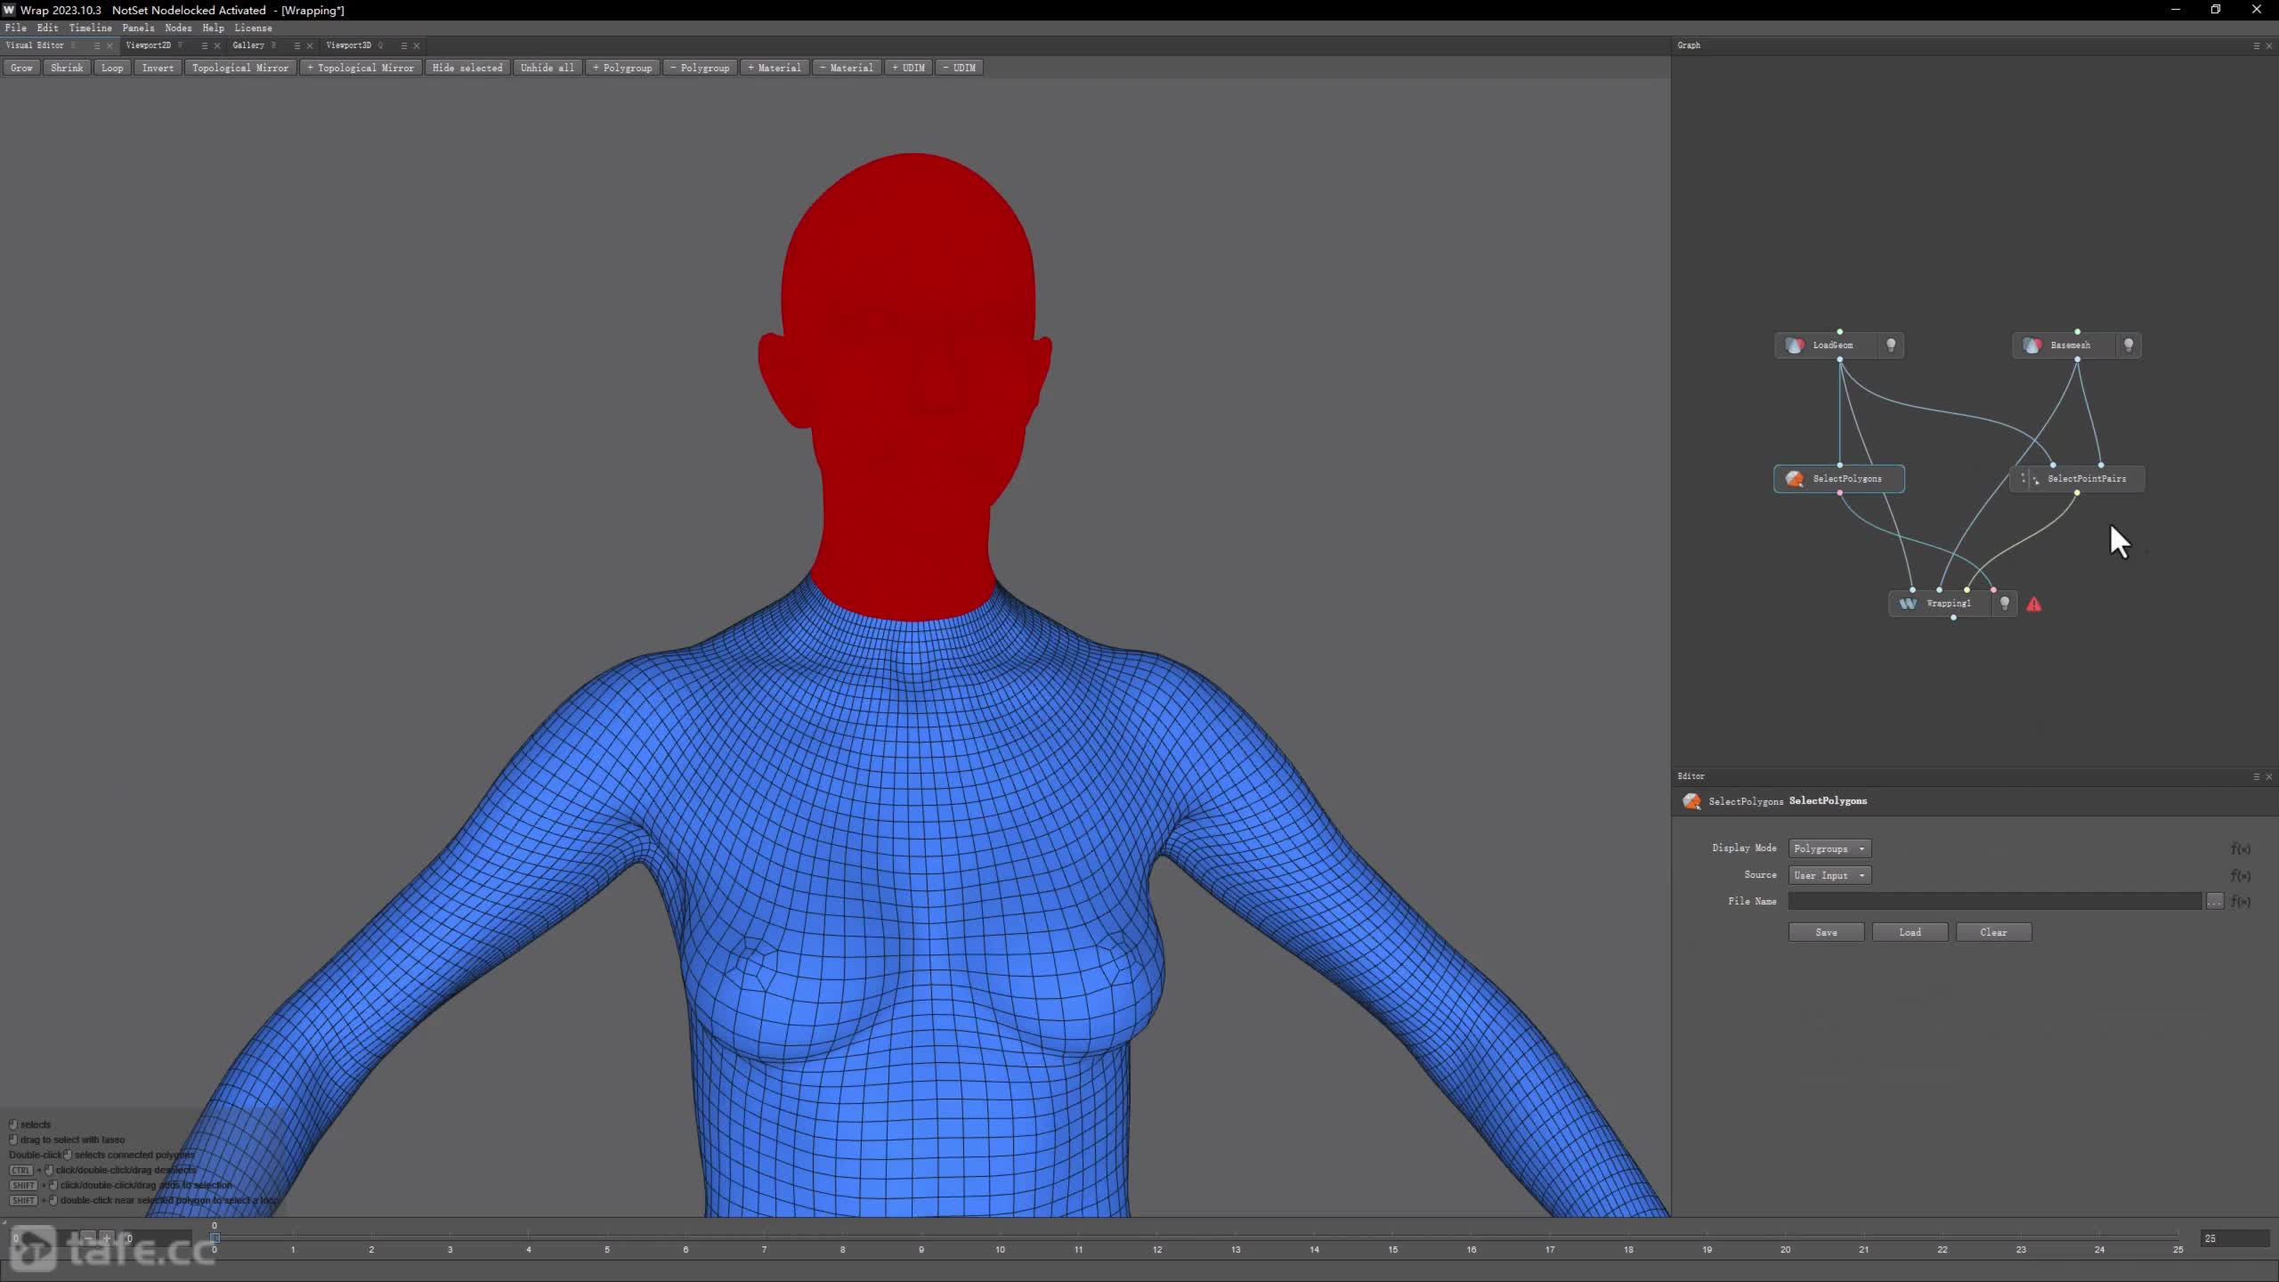This screenshot has height=1282, width=2279.
Task: Click the LoadGeom node icon
Action: click(x=1795, y=345)
